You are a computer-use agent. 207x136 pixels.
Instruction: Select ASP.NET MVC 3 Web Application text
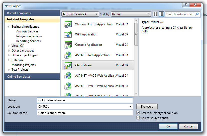pyautogui.click(x=95, y=86)
